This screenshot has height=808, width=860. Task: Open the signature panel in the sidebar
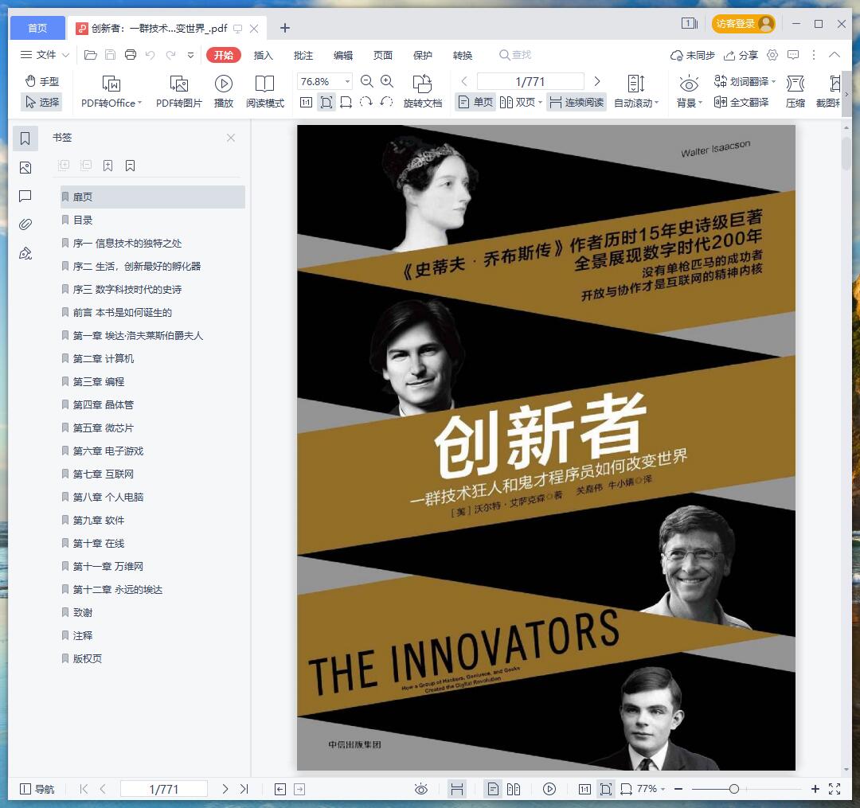tap(25, 253)
